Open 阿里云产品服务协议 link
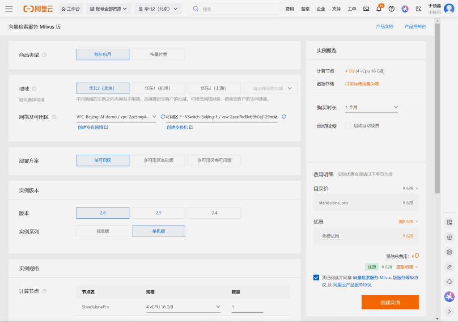Screen dimensions: 458x322 (352, 284)
